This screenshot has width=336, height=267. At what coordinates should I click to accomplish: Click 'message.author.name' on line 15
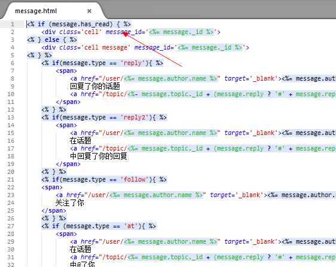tap(172, 133)
